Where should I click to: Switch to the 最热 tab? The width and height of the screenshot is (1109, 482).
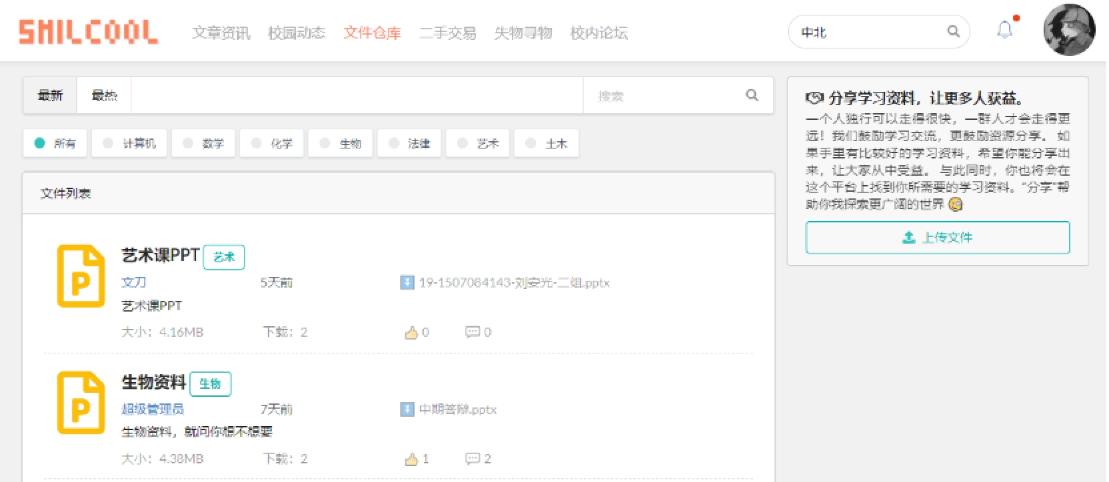[x=104, y=95]
